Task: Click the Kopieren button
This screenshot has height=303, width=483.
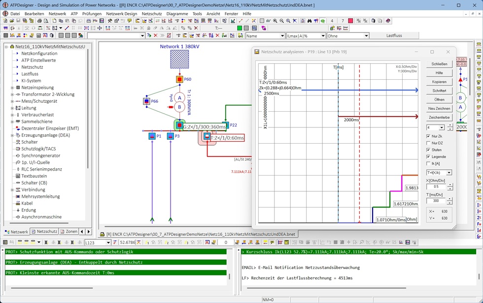Action: (439, 82)
